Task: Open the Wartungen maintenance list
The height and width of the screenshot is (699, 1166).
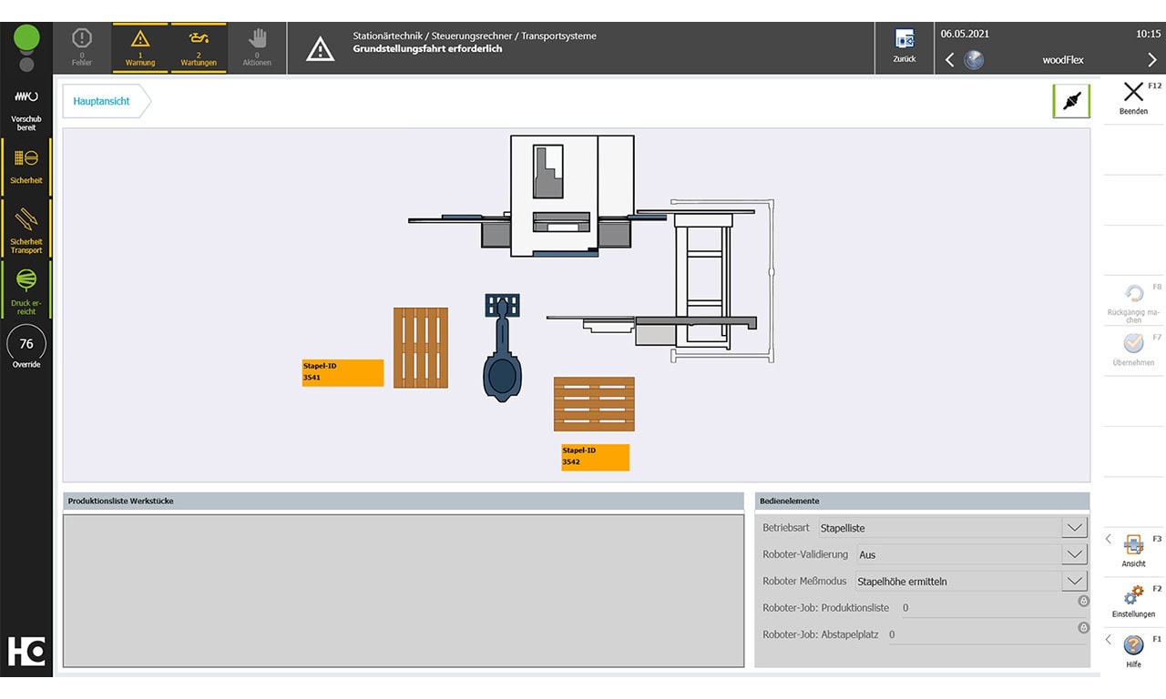Action: point(199,48)
